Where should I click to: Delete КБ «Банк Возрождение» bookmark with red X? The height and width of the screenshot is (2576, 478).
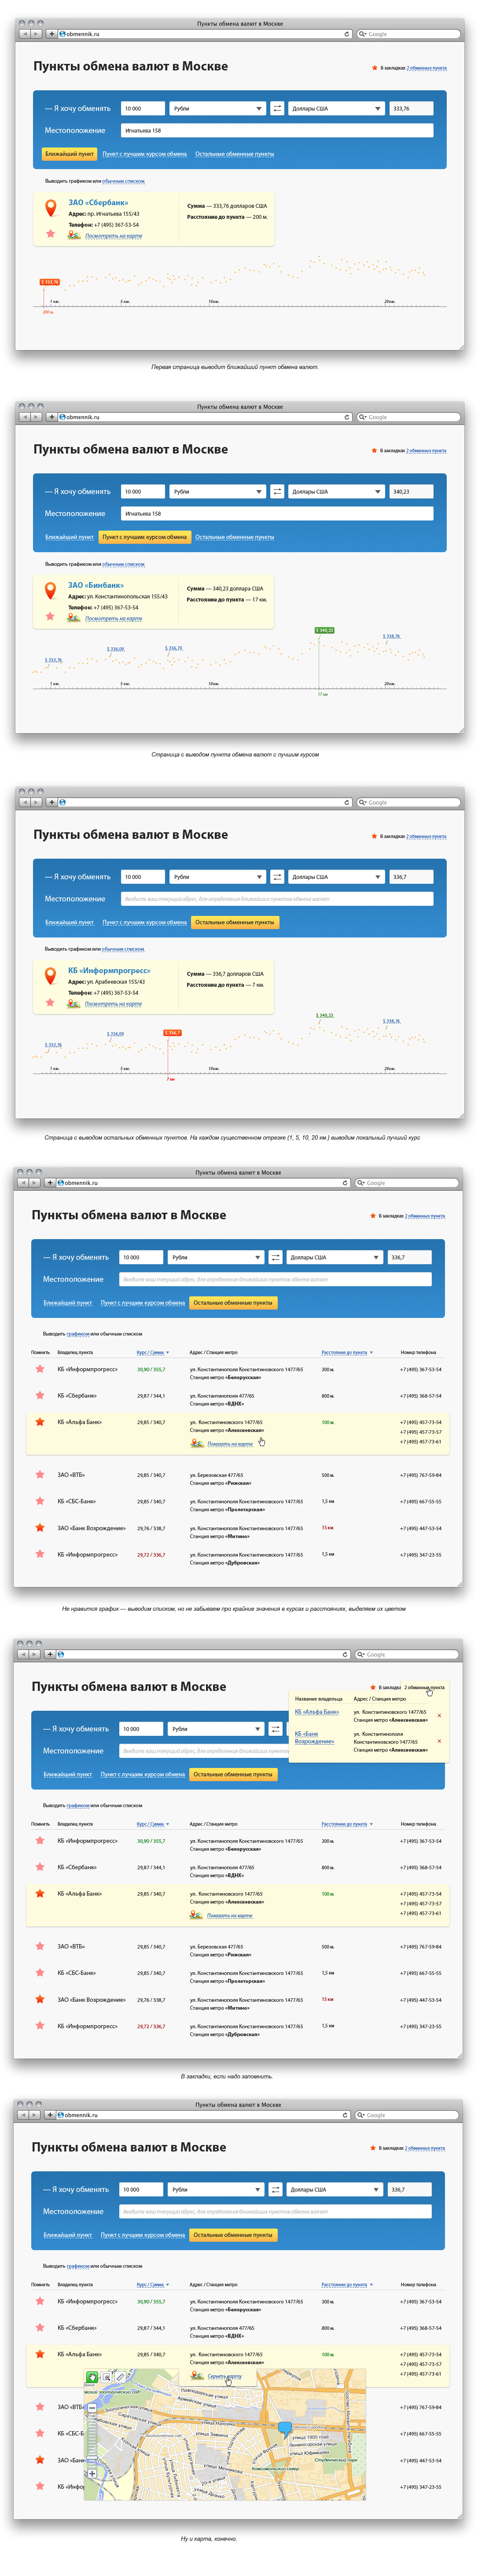439,1741
